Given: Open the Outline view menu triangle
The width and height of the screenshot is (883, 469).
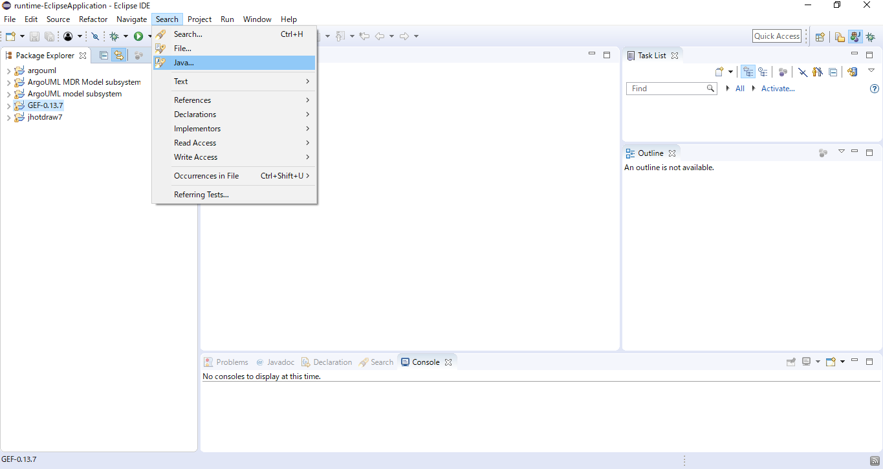Looking at the screenshot, I should tap(842, 151).
